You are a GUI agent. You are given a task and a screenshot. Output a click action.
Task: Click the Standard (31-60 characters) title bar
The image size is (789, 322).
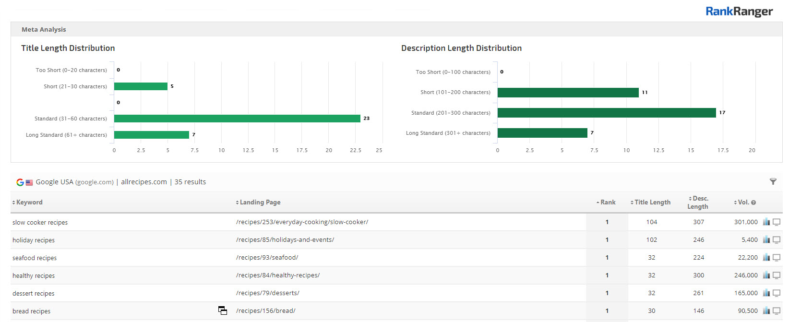click(237, 119)
